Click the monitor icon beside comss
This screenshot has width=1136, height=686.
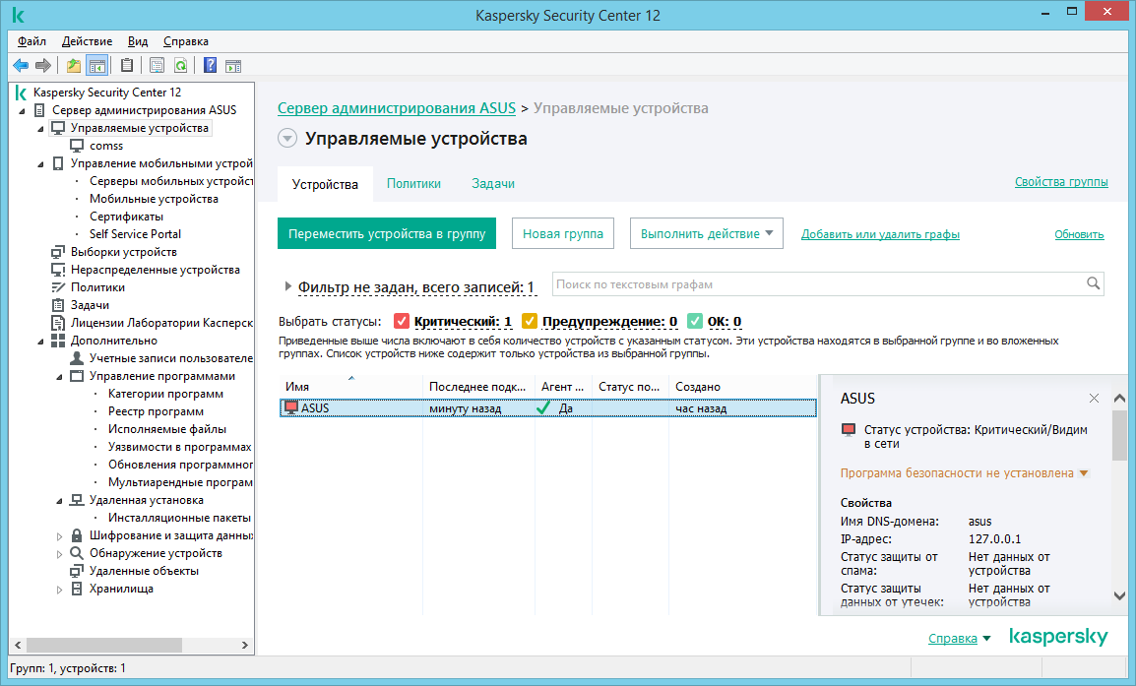[x=77, y=146]
